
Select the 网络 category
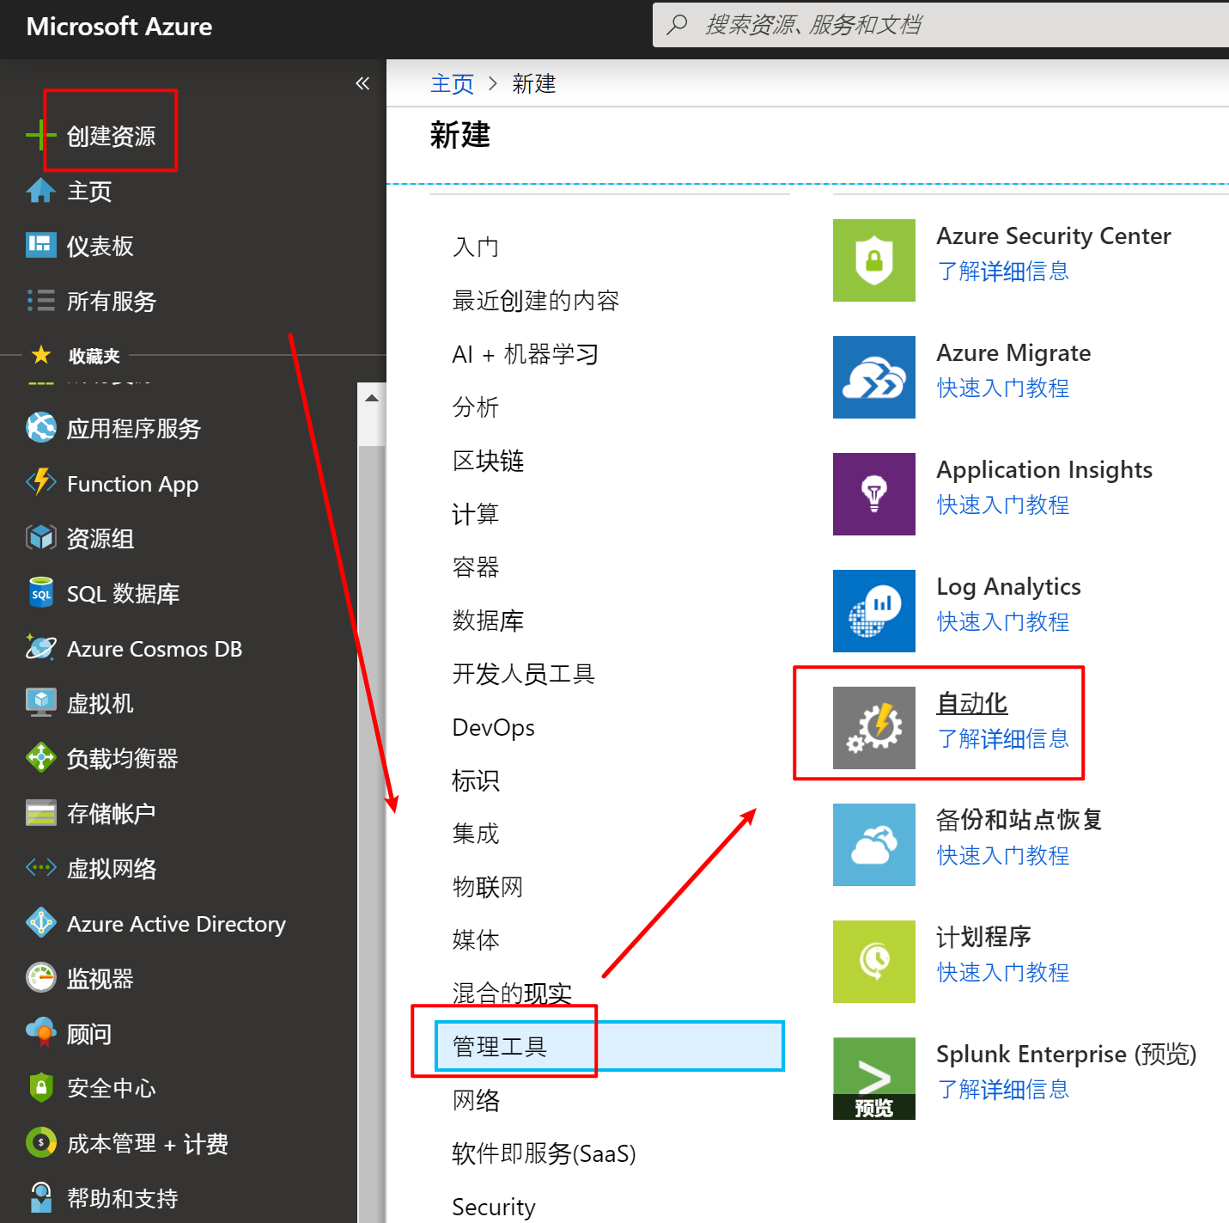[476, 1100]
